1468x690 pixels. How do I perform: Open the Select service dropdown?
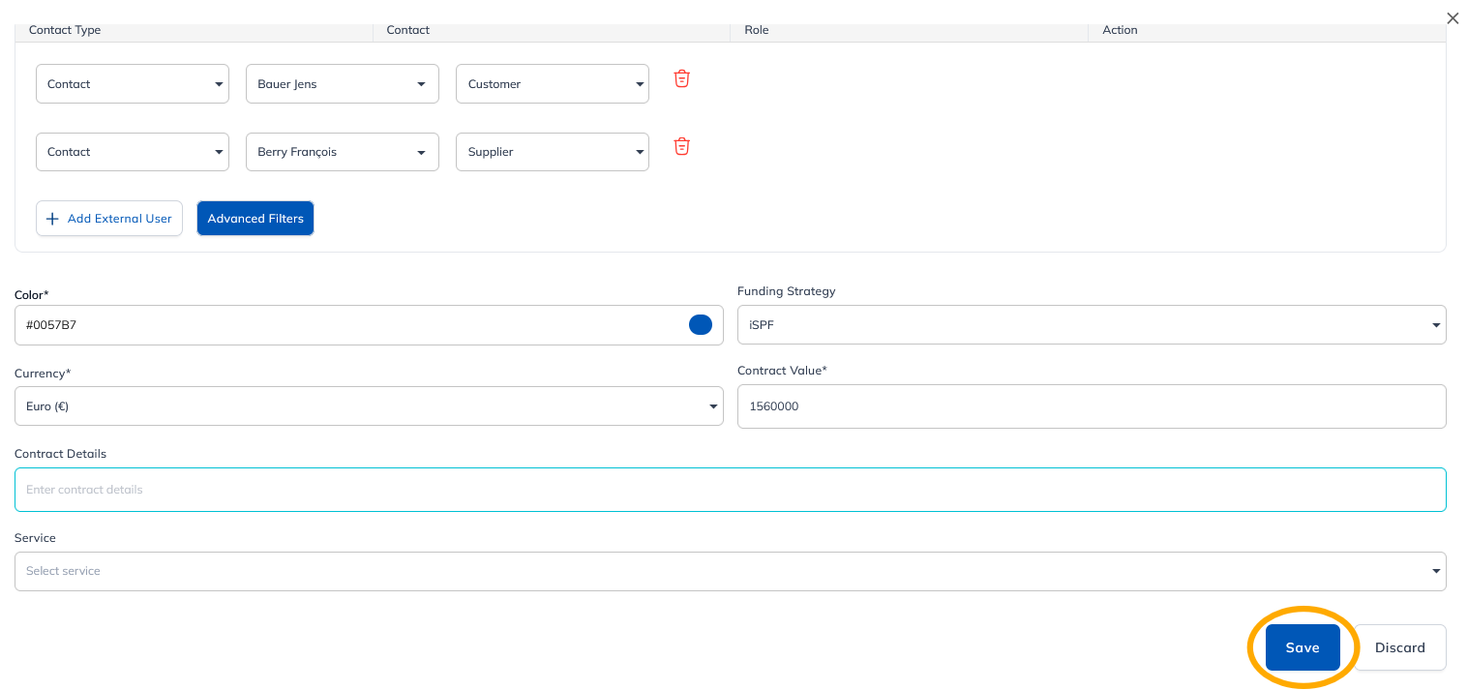click(x=731, y=571)
